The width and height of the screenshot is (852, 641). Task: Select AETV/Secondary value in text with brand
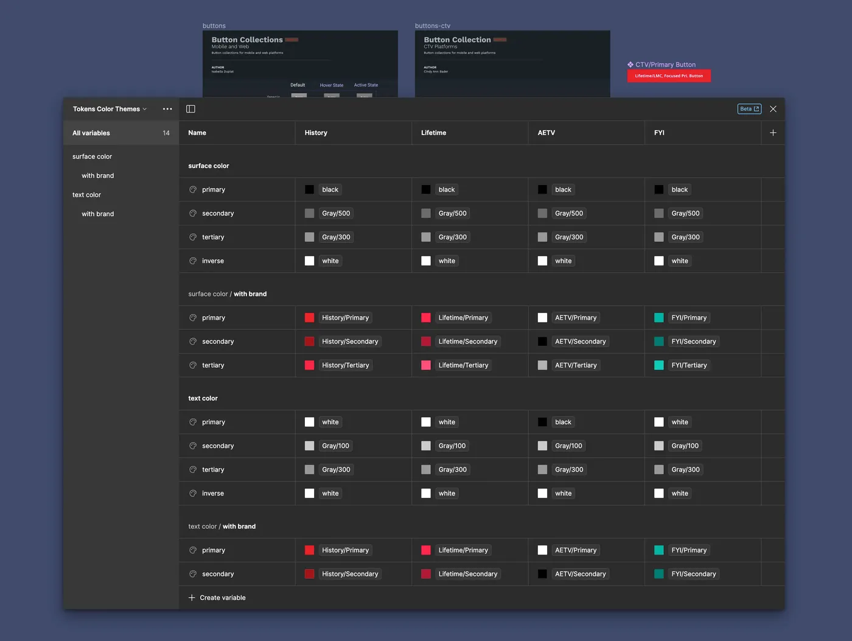point(581,574)
